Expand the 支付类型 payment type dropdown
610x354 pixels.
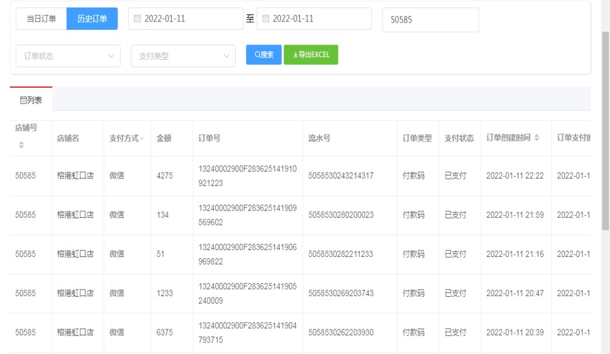coord(182,57)
